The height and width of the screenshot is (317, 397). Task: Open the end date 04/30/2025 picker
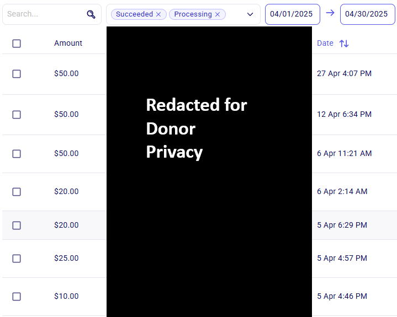coord(367,14)
